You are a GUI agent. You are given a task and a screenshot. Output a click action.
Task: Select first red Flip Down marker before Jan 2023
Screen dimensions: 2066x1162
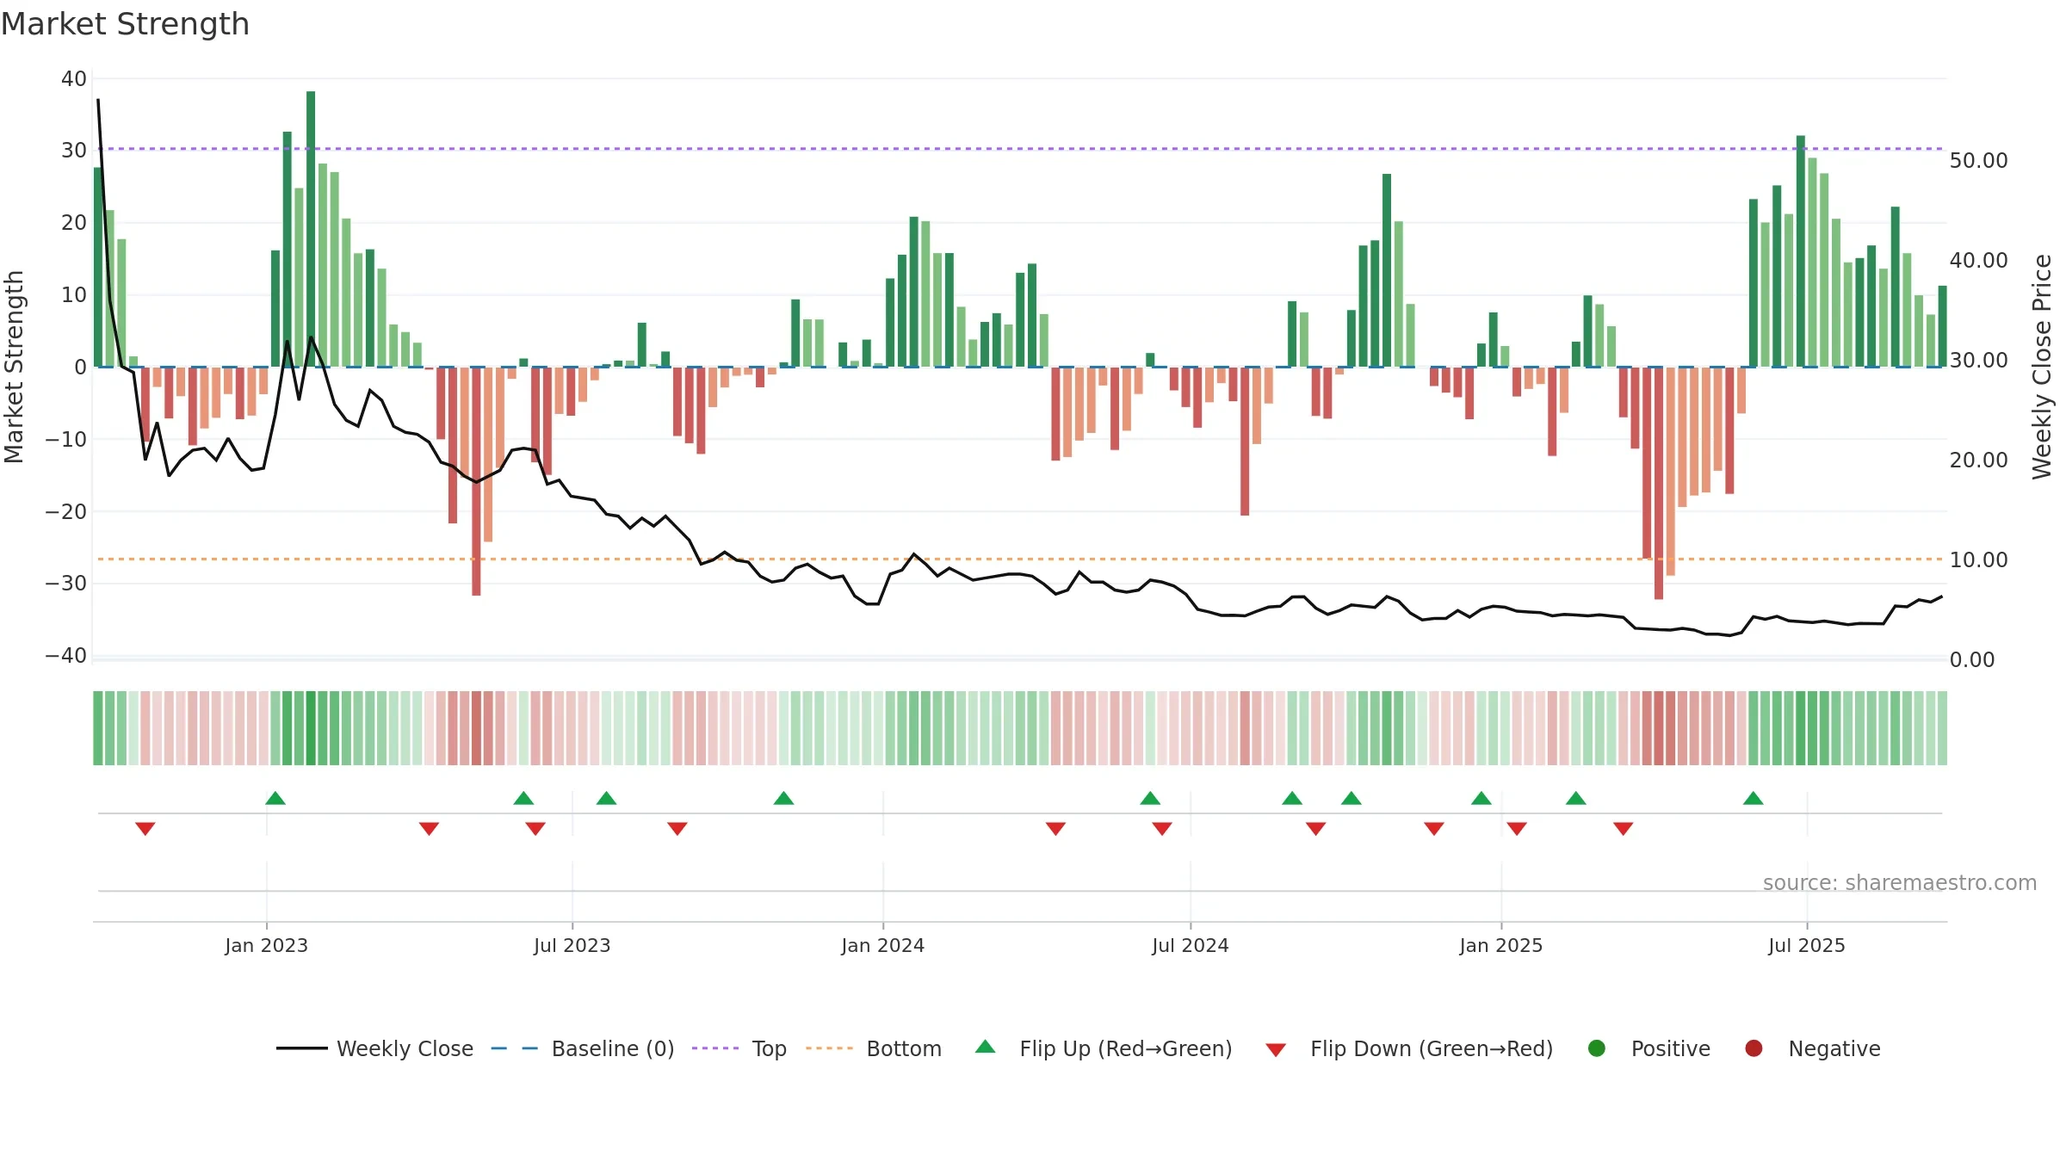[145, 829]
